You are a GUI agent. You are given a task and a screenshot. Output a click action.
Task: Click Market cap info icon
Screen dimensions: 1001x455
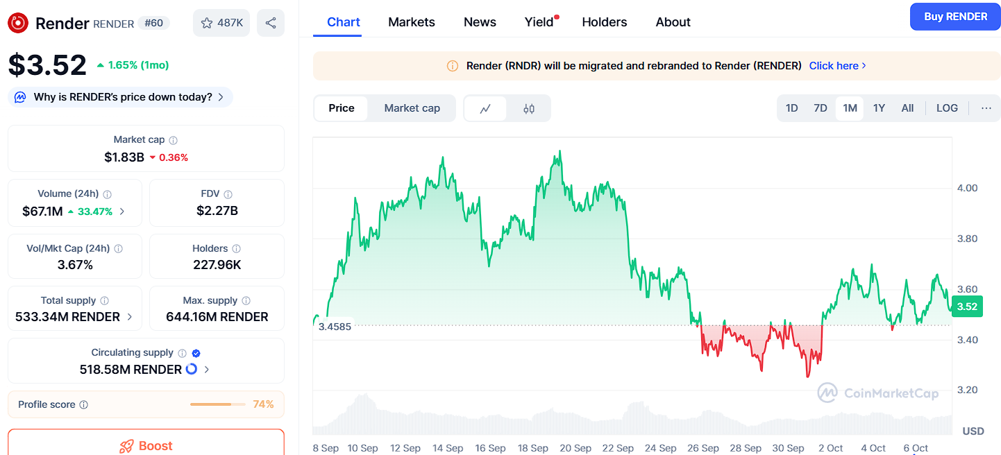(174, 140)
